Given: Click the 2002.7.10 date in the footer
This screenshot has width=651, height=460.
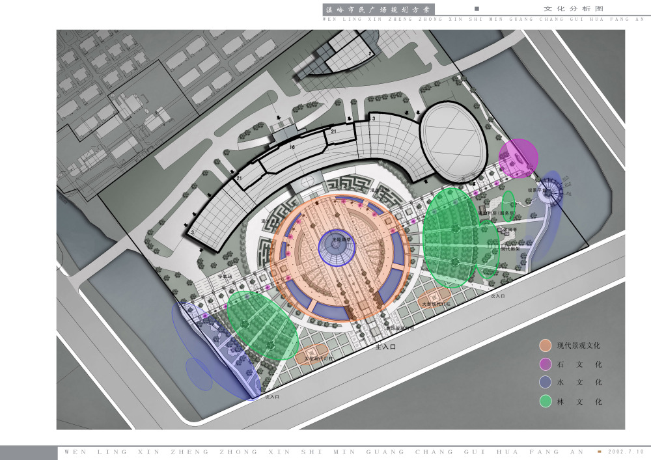Looking at the screenshot, I should [626, 452].
